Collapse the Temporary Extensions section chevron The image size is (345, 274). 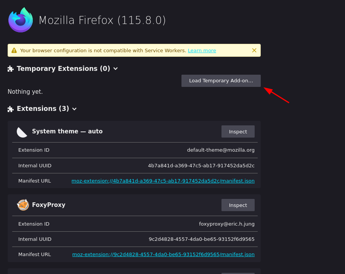coord(116,69)
